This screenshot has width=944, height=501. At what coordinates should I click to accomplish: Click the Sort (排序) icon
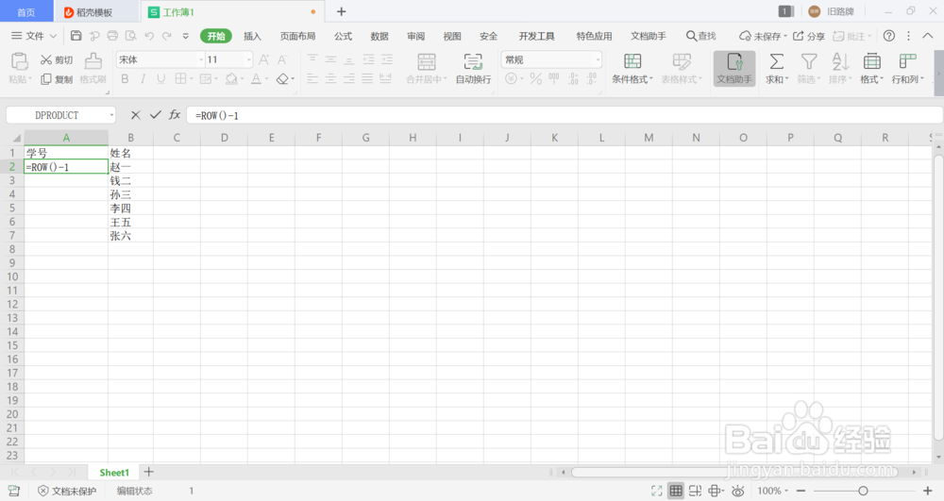pos(840,61)
